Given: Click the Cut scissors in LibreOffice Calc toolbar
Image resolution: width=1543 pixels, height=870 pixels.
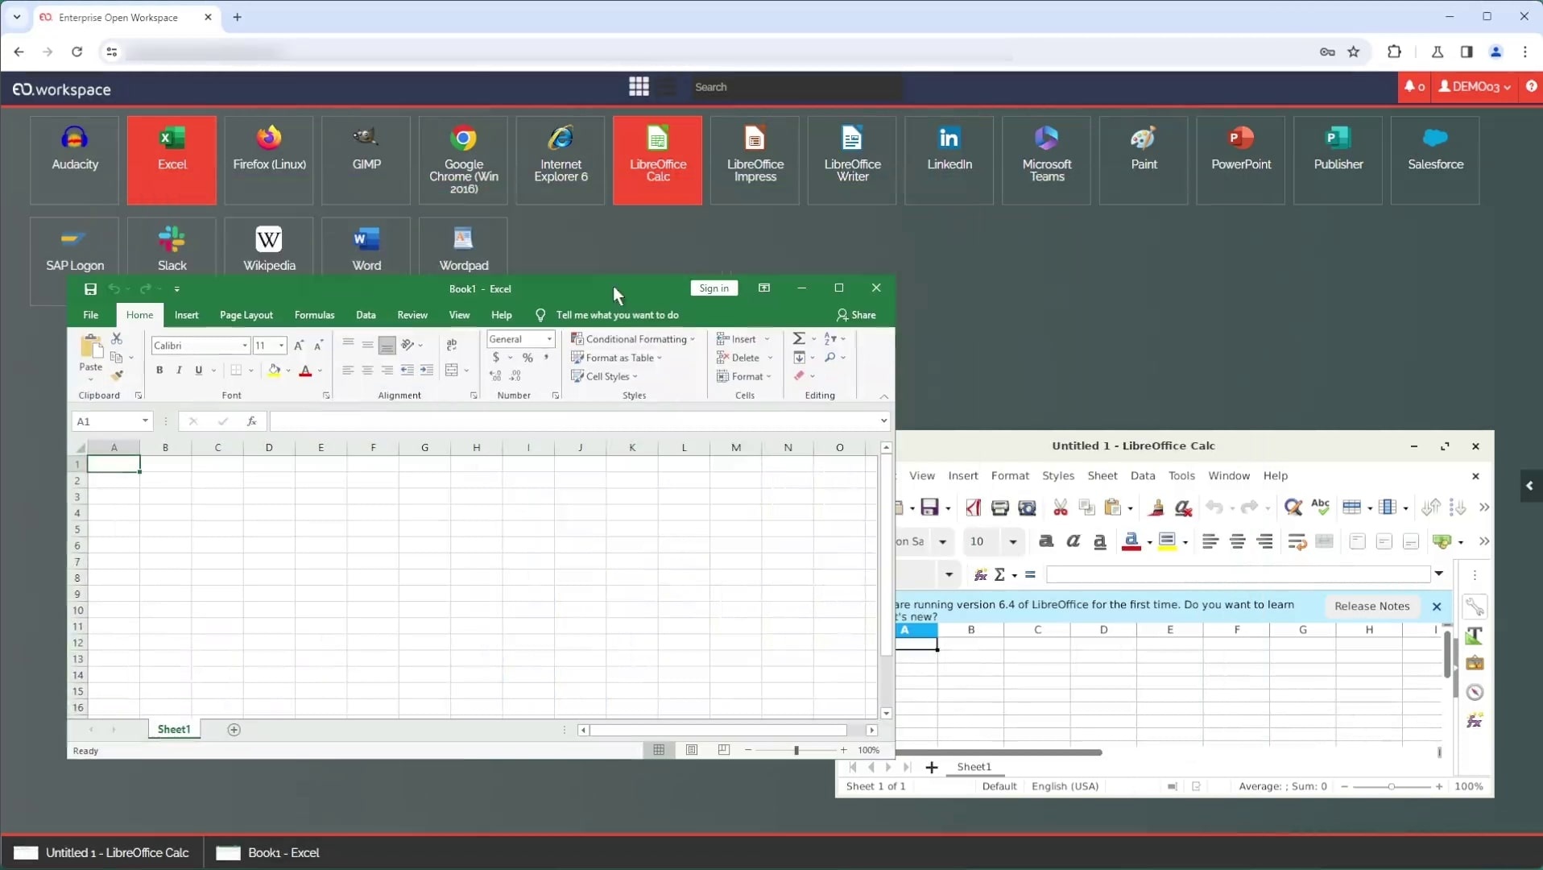Looking at the screenshot, I should [x=1061, y=507].
